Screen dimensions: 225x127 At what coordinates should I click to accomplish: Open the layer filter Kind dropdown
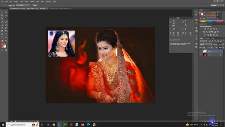tap(204, 41)
